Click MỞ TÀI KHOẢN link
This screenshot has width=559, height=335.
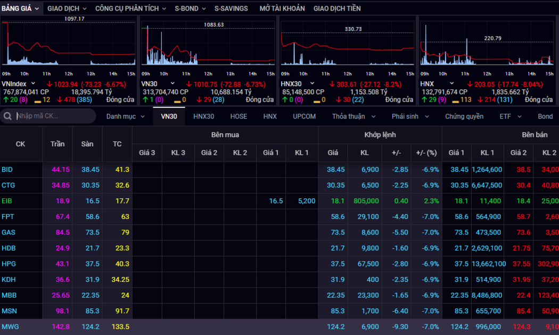coord(282,9)
